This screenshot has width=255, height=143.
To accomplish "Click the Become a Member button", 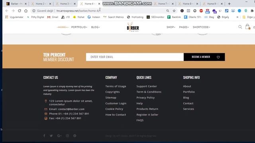I will pos(204,57).
